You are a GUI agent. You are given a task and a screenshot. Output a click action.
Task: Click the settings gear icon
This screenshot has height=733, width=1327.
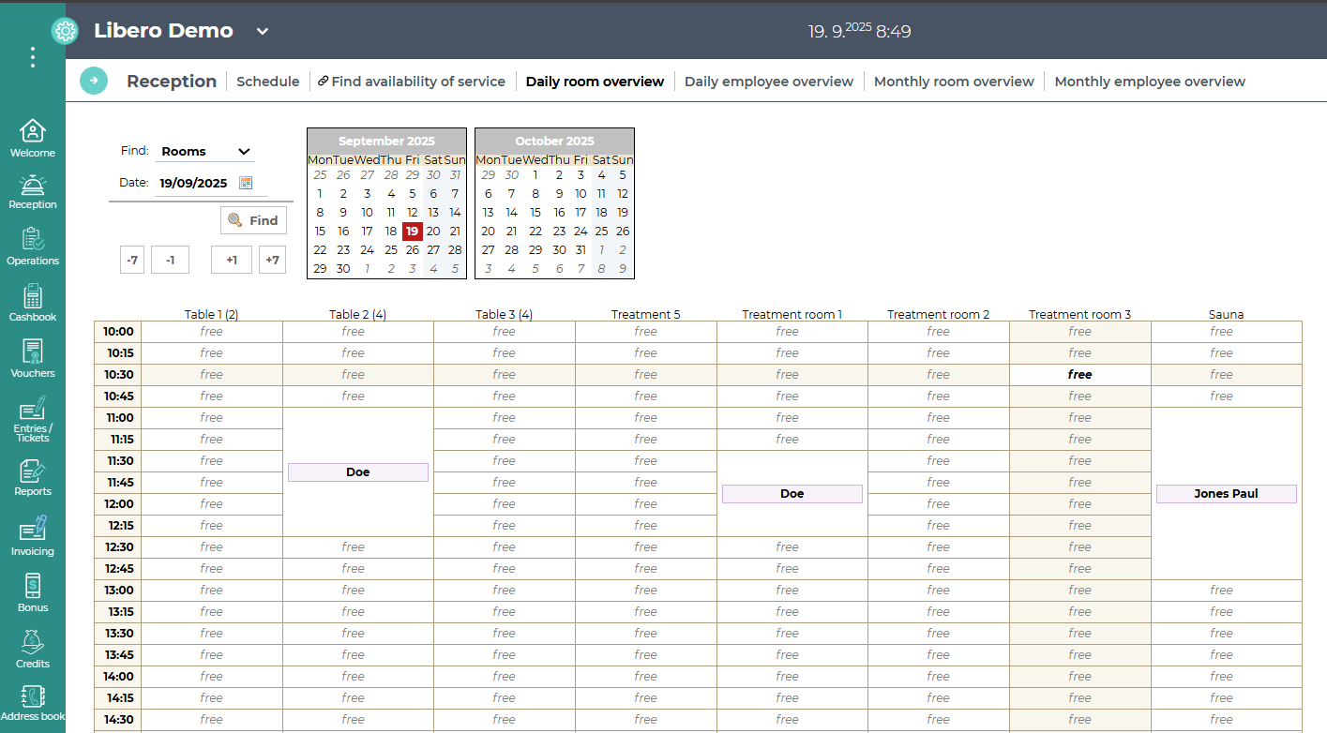65,31
